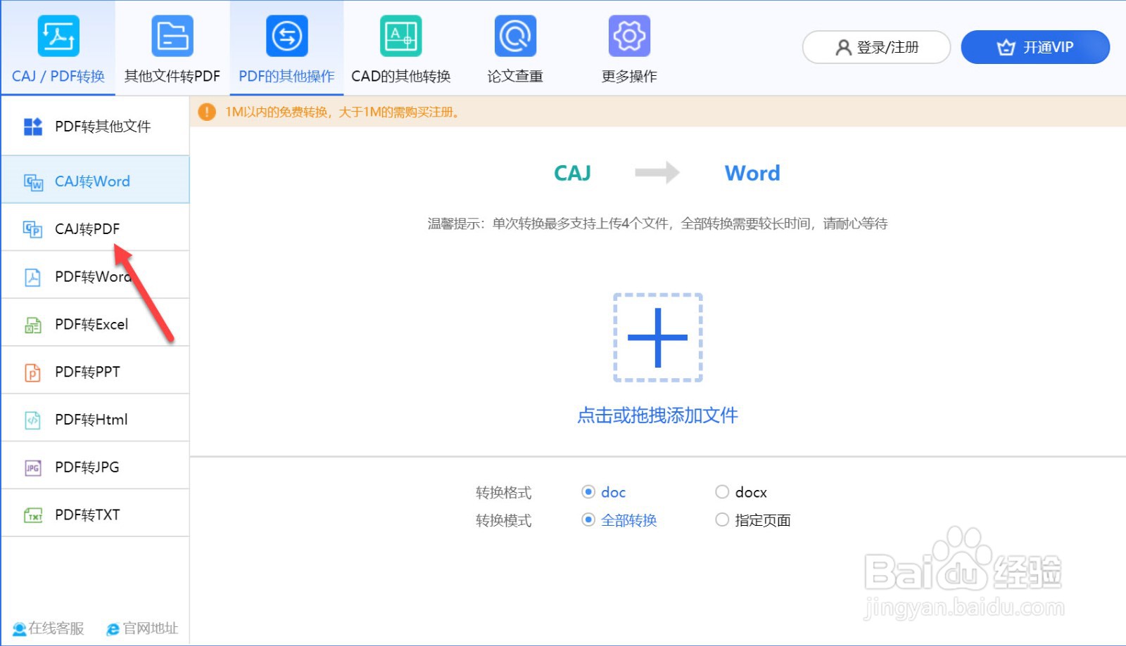The height and width of the screenshot is (646, 1126).
Task: Click the plus icon to add file
Action: point(658,337)
